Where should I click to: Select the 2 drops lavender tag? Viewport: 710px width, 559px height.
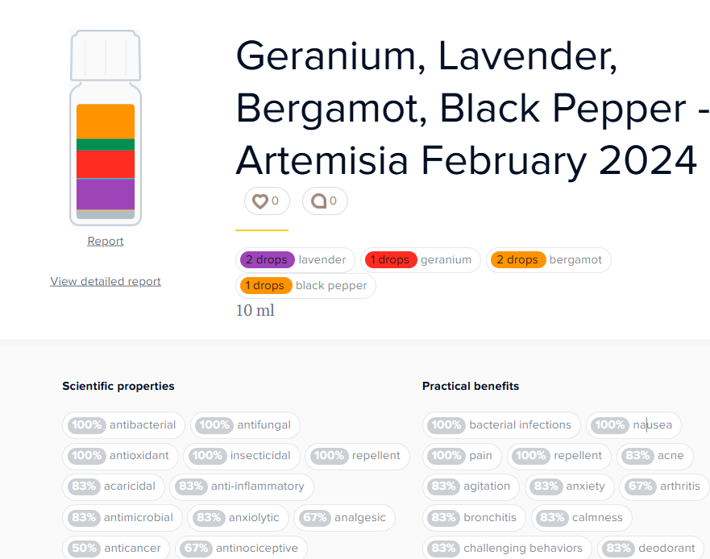coord(295,260)
